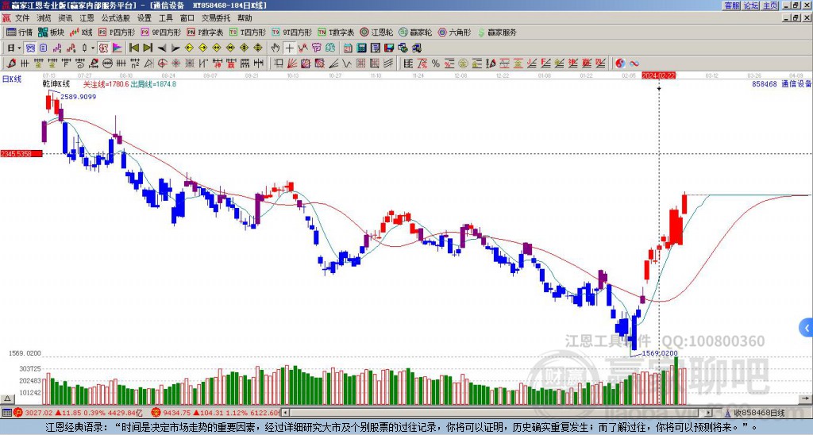813x435 pixels.
Task: Open the 江恩轮 Gann wheel tool
Action: 377,32
